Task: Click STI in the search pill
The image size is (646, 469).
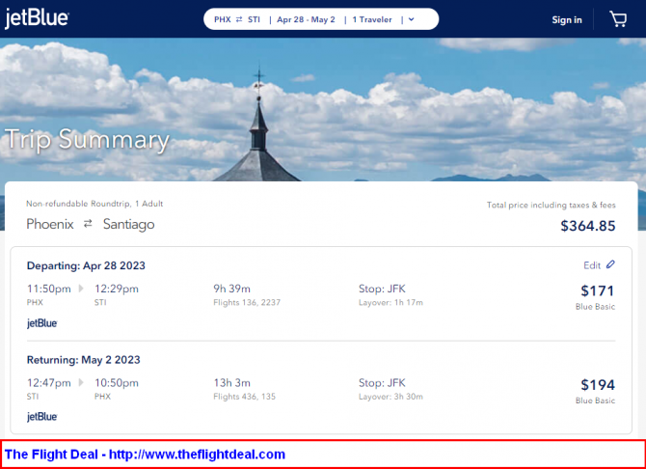Action: [254, 19]
